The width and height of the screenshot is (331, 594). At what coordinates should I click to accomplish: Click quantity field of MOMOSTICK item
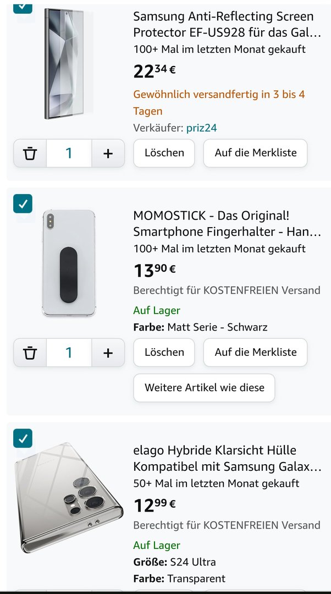[x=69, y=353]
